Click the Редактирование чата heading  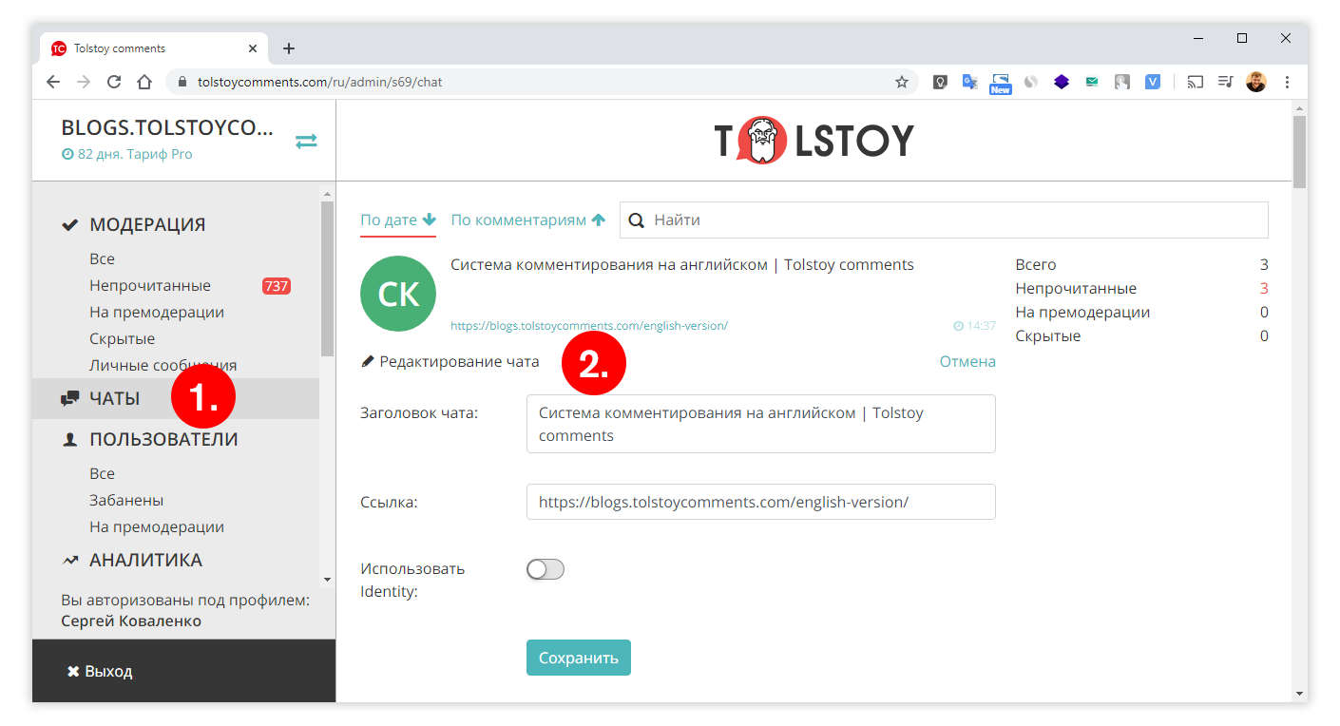(x=450, y=362)
